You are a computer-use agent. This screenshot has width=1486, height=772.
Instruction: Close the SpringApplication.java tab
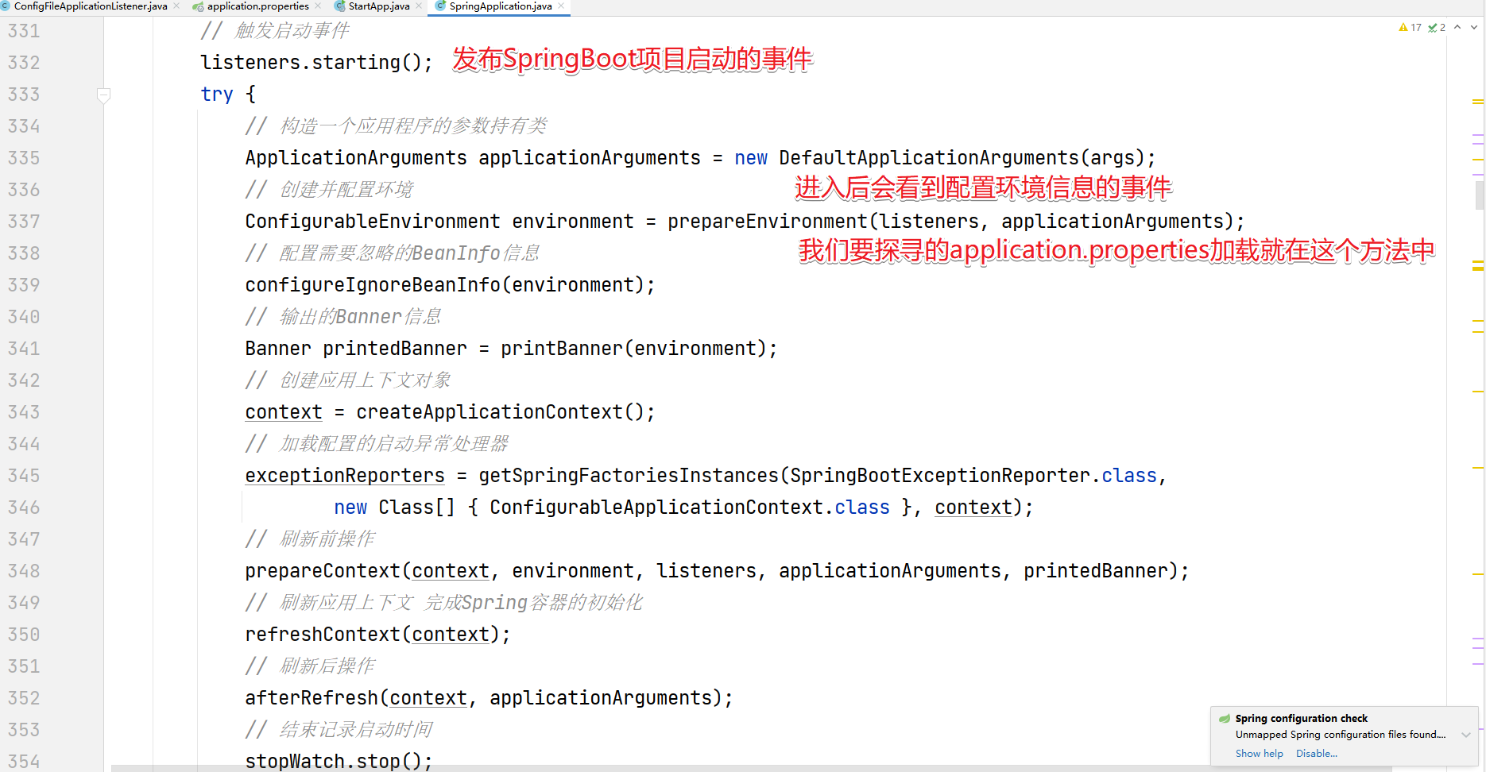pyautogui.click(x=561, y=6)
